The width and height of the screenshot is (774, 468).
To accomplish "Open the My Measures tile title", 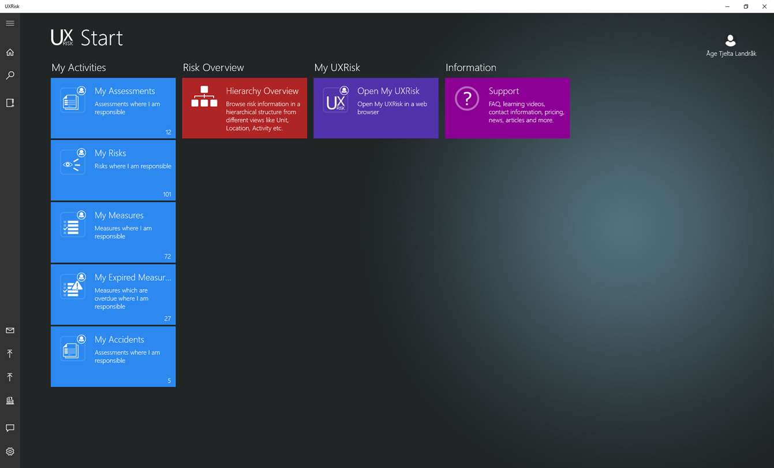I will pyautogui.click(x=119, y=216).
